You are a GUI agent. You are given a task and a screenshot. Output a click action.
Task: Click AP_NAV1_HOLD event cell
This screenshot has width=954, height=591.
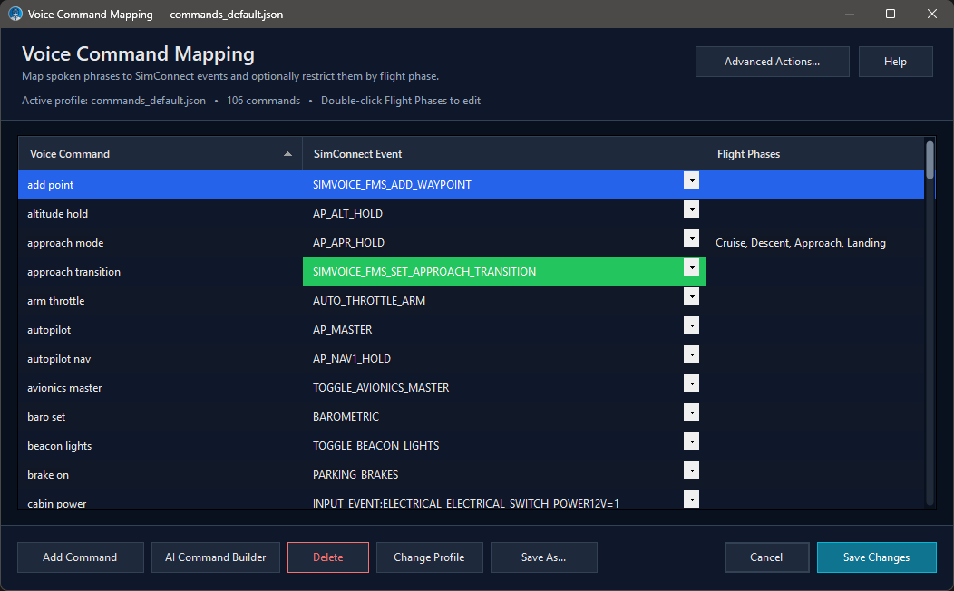click(x=504, y=359)
